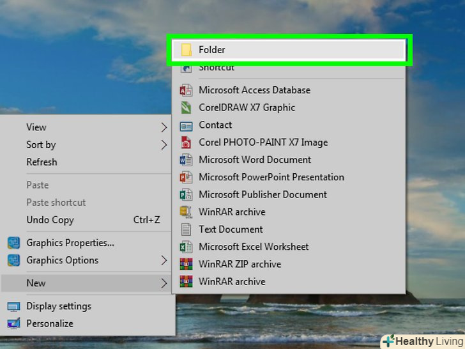Click the green CorelDRAW X7 Graphic icon

(x=186, y=107)
